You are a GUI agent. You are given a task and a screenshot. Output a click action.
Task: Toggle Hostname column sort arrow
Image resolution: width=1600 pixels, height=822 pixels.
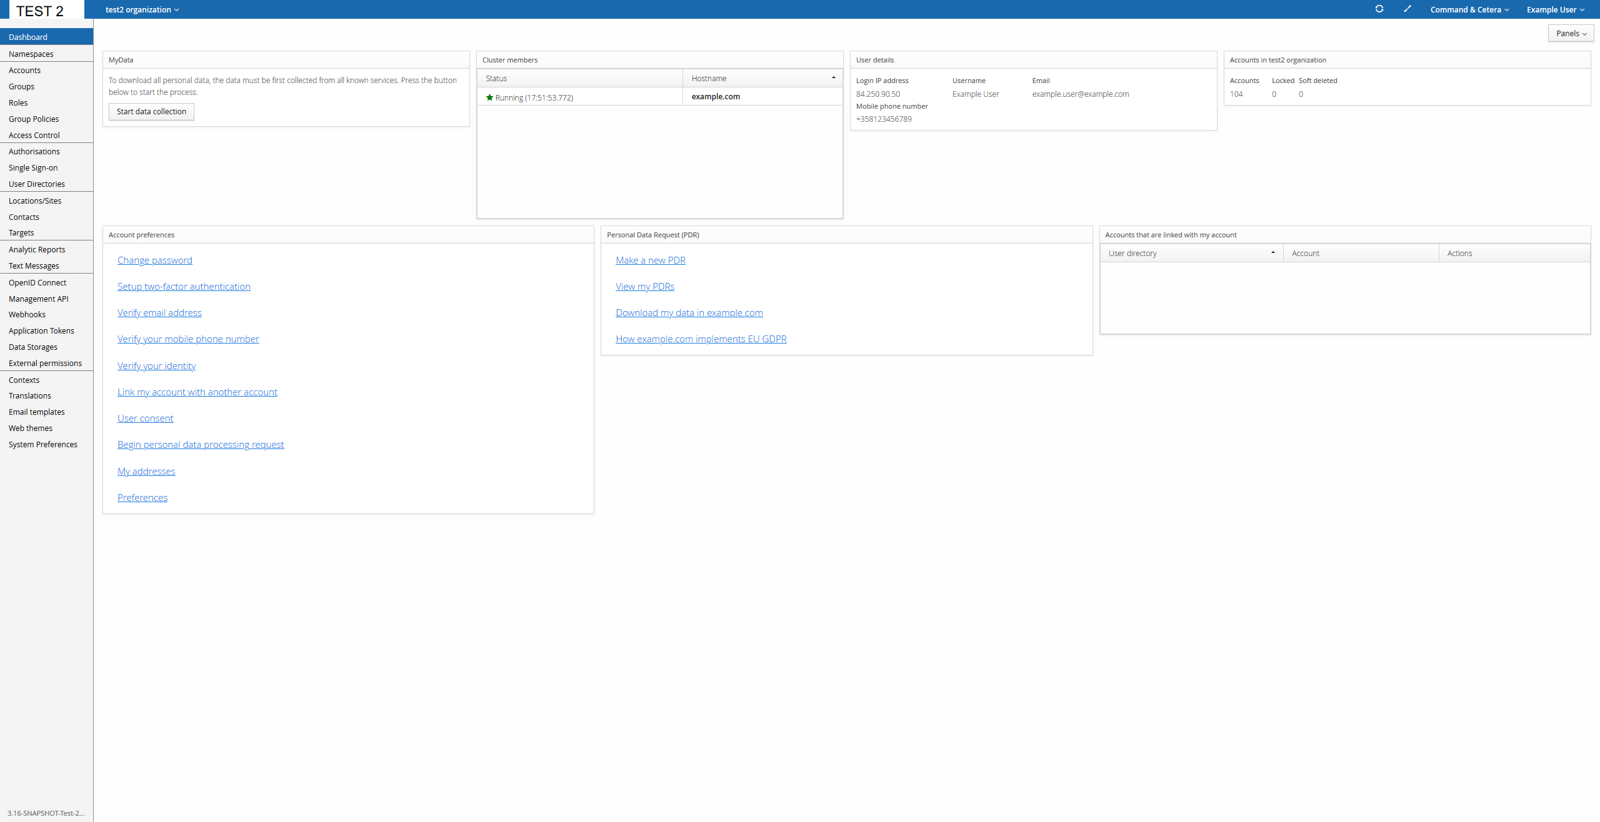(833, 78)
